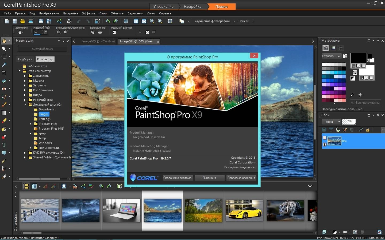Open the Подборки navigation tab

point(25,59)
